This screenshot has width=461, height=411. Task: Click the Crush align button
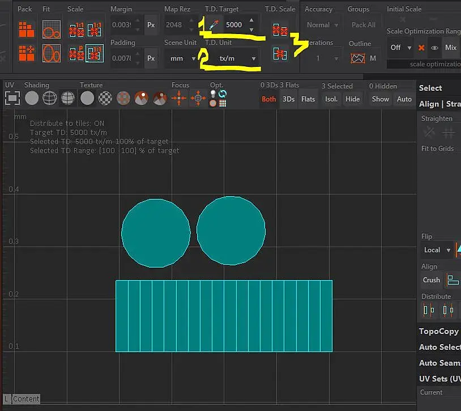click(x=432, y=280)
